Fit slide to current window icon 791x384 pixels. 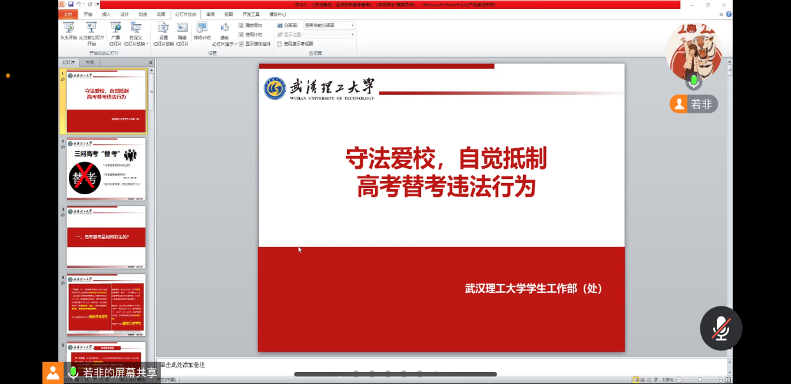click(x=727, y=380)
